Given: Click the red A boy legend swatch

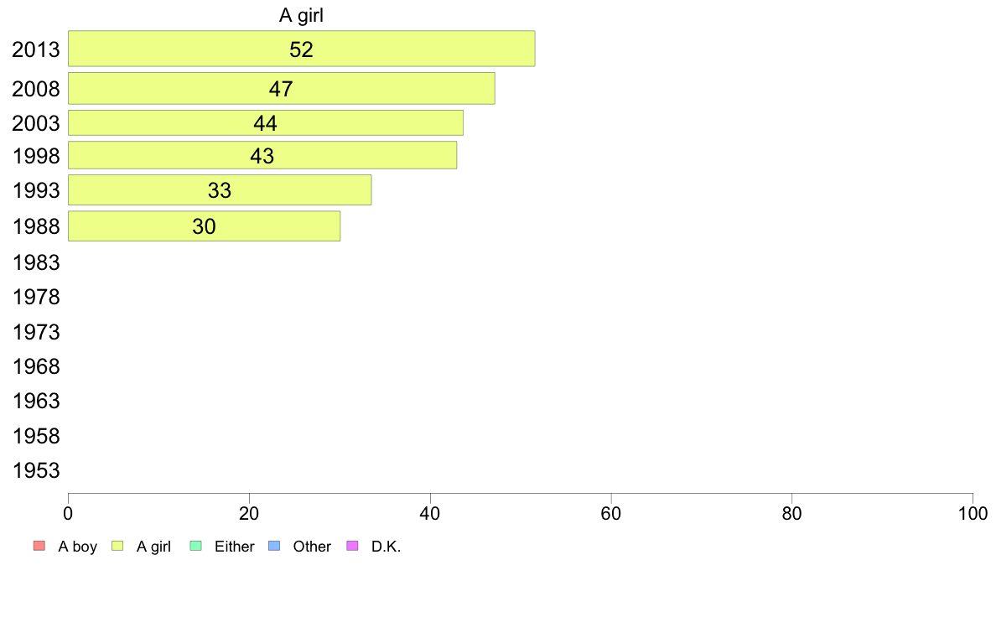Looking at the screenshot, I should (39, 546).
